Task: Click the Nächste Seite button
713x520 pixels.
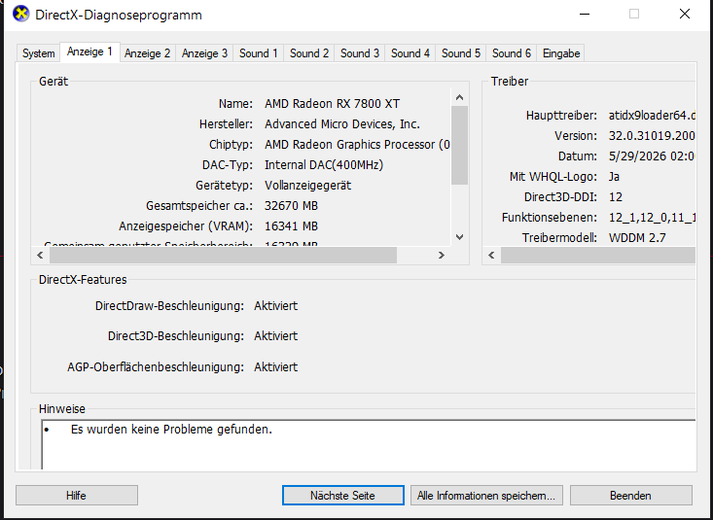Action: click(342, 495)
